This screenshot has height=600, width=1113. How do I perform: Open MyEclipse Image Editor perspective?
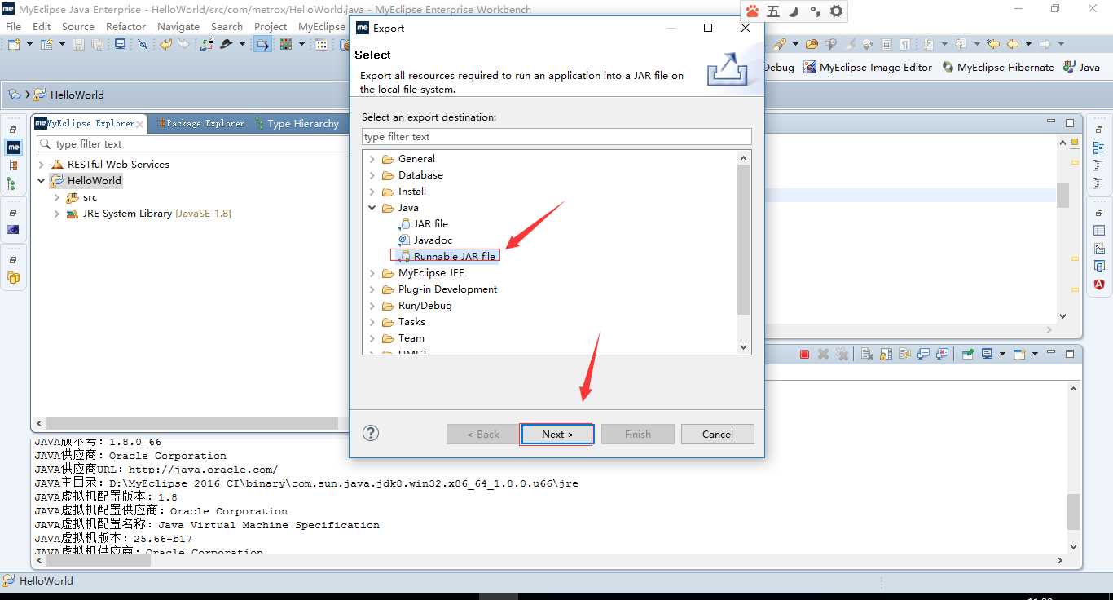[868, 68]
